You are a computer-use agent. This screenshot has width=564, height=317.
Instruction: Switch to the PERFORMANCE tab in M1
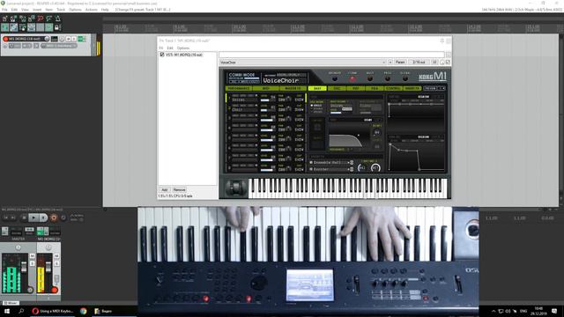[239, 88]
